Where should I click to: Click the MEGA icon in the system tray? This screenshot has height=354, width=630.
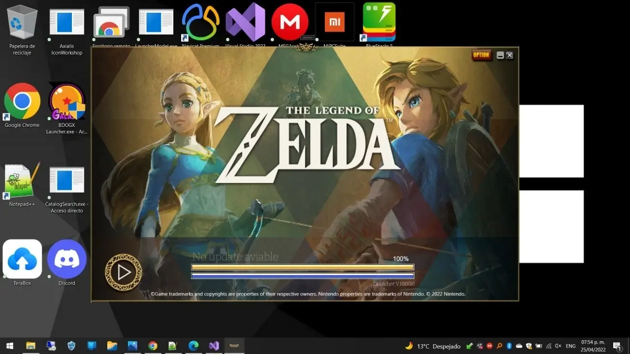tap(490, 346)
